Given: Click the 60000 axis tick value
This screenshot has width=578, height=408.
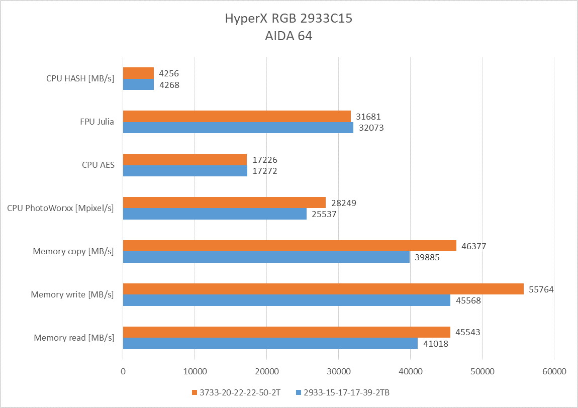Looking at the screenshot, I should (x=554, y=371).
